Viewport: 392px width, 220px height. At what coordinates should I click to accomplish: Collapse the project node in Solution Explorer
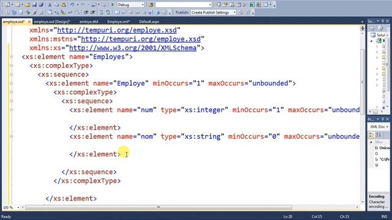(x=372, y=41)
